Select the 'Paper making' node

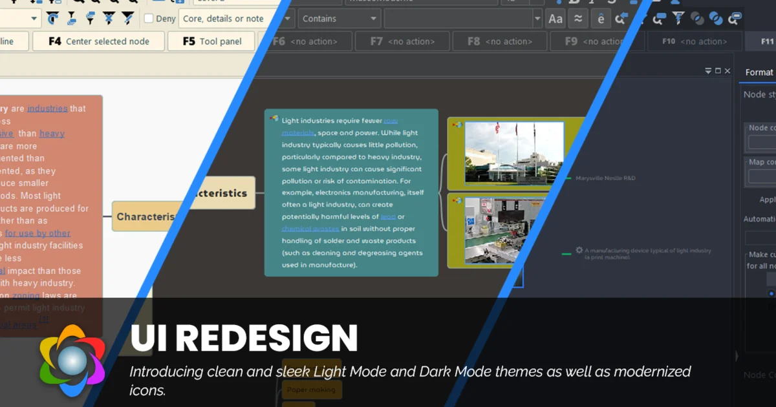coord(312,390)
